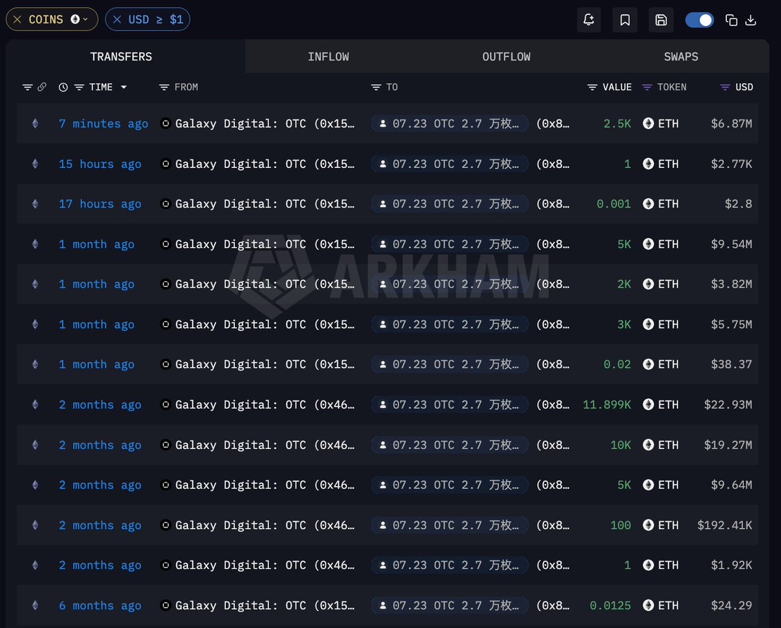Viewport: 781px width, 628px height.
Task: Open the USD column filter
Action: pos(726,87)
